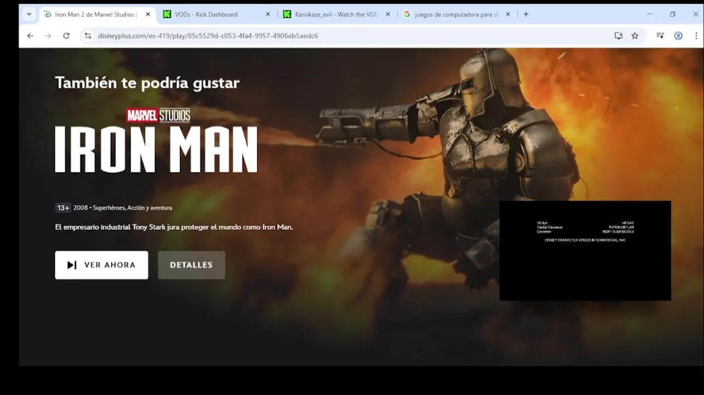The width and height of the screenshot is (704, 395).
Task: Click the install app icon in address bar
Action: (x=618, y=36)
